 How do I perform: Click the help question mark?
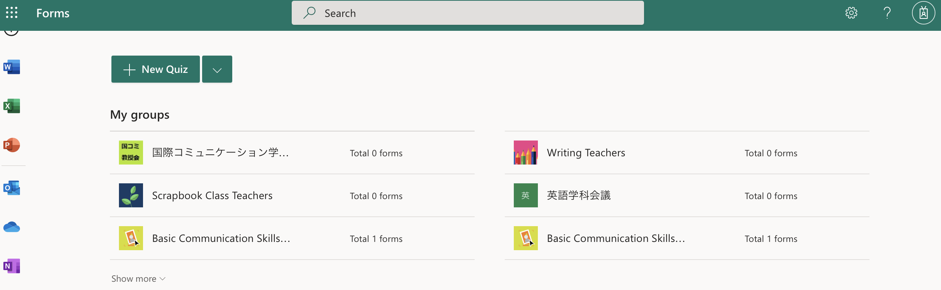[x=887, y=13]
